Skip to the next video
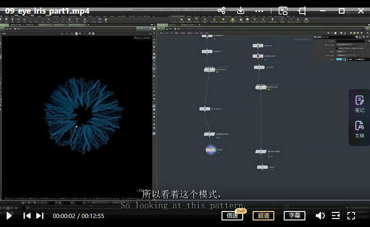370x227 pixels. pos(40,216)
